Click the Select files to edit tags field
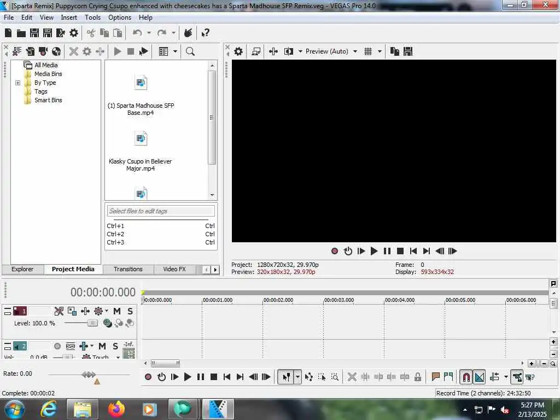 pos(161,211)
